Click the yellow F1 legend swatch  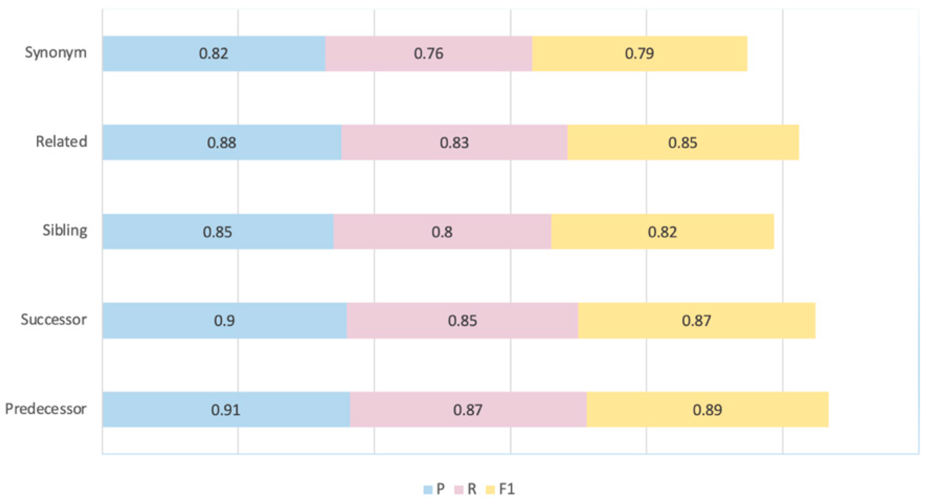click(490, 490)
